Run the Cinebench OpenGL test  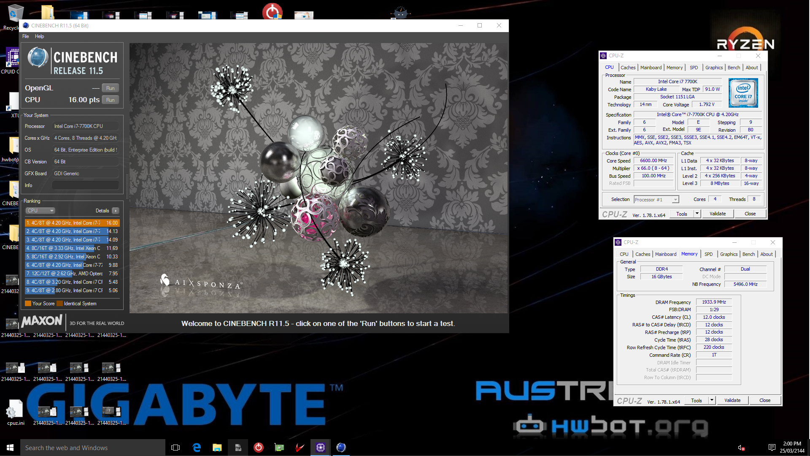111,88
